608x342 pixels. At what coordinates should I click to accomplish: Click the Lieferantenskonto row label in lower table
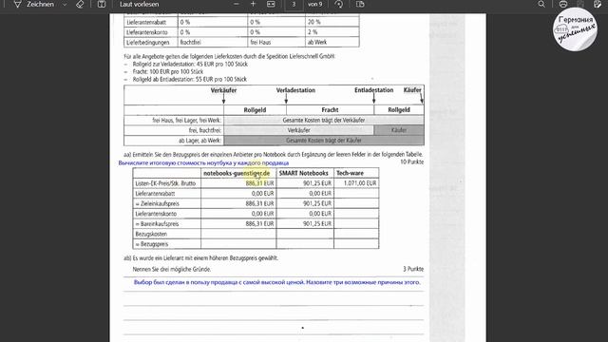pyautogui.click(x=156, y=214)
